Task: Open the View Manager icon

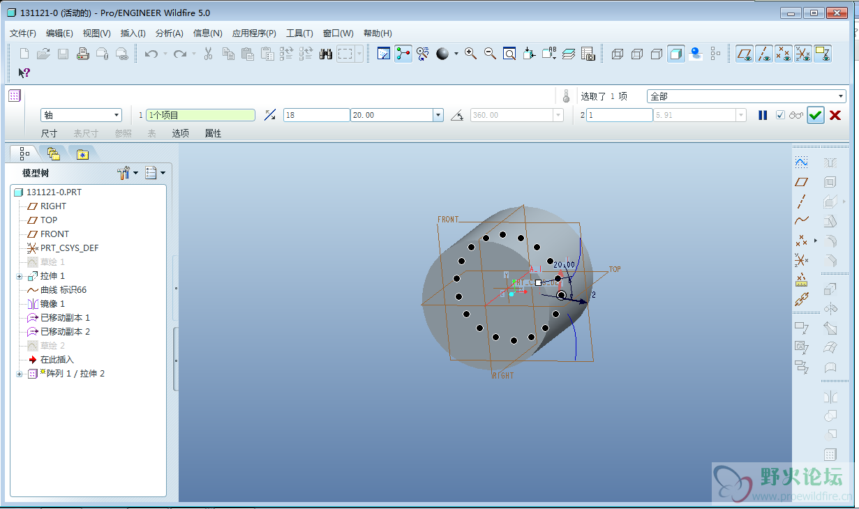Action: (588, 54)
